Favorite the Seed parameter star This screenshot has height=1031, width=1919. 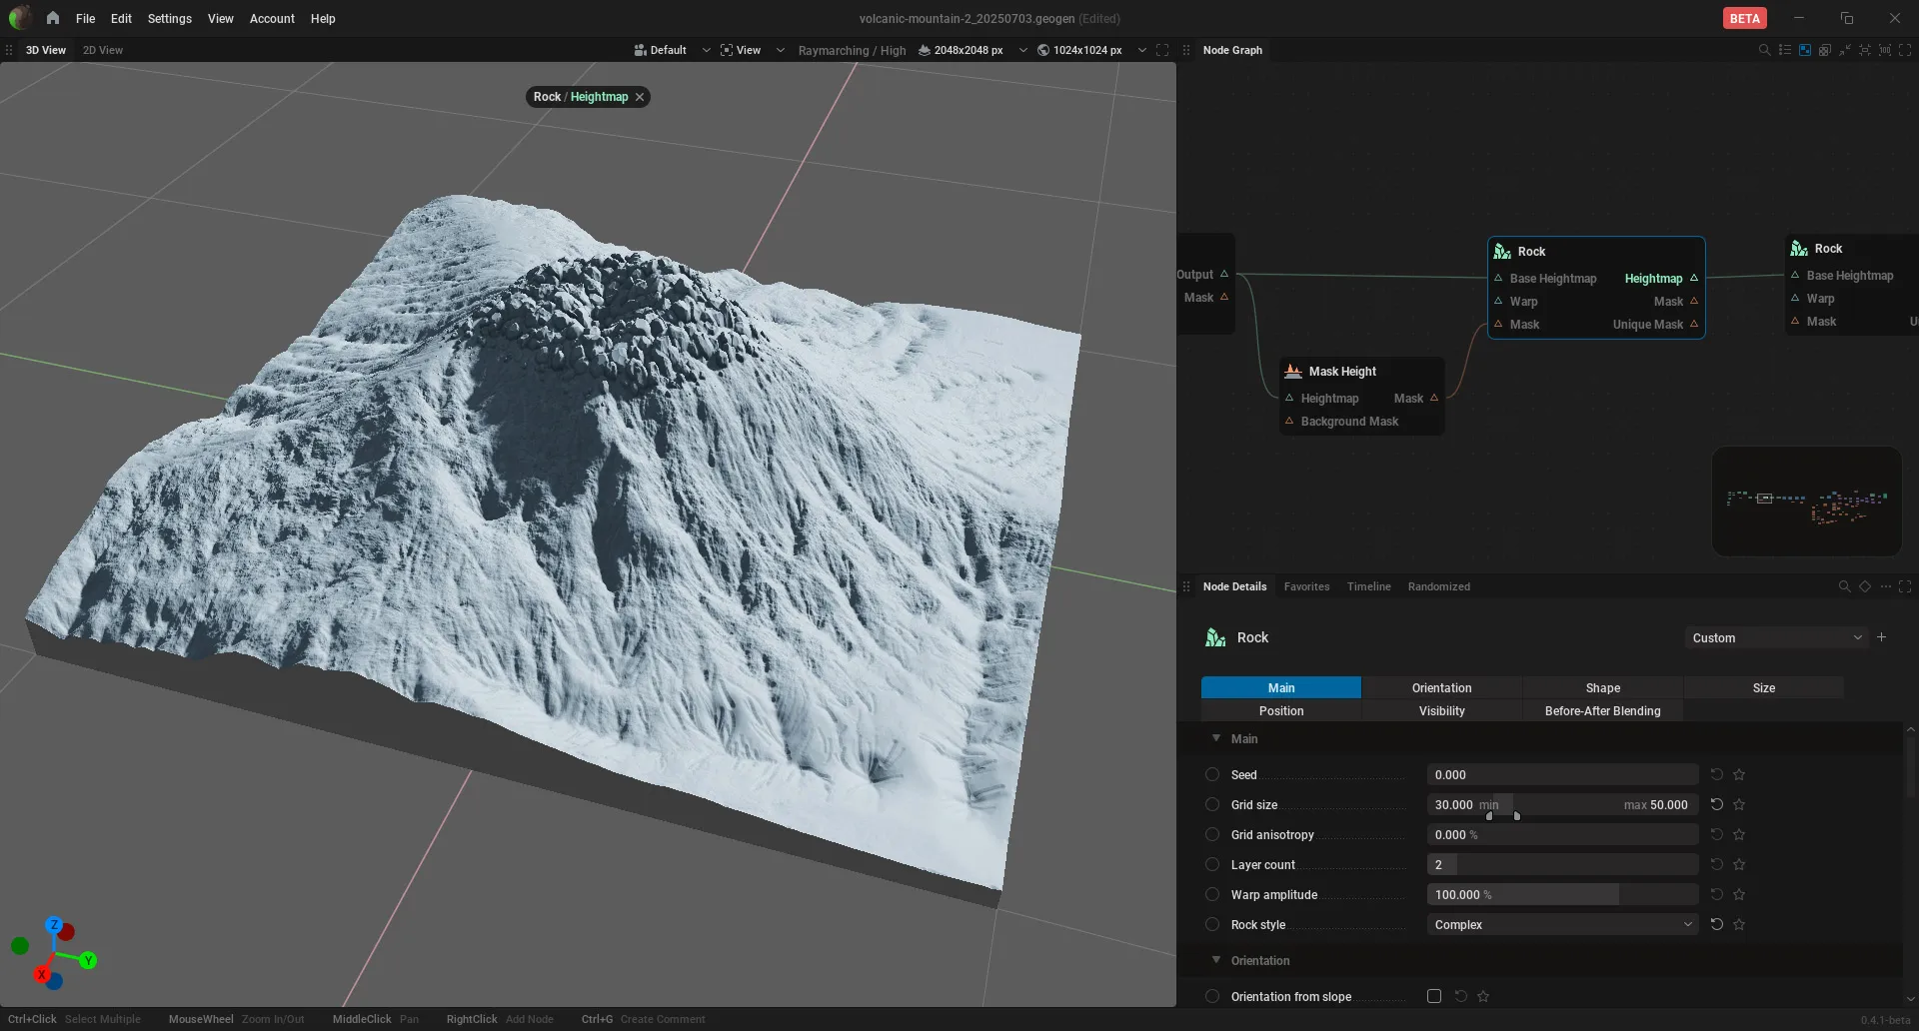pos(1739,774)
